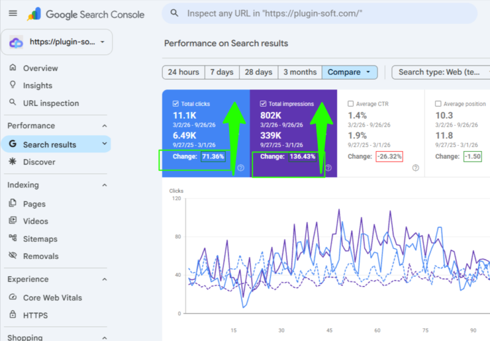Click the Removals crossed-eye icon
The image size is (490, 341).
click(x=12, y=255)
